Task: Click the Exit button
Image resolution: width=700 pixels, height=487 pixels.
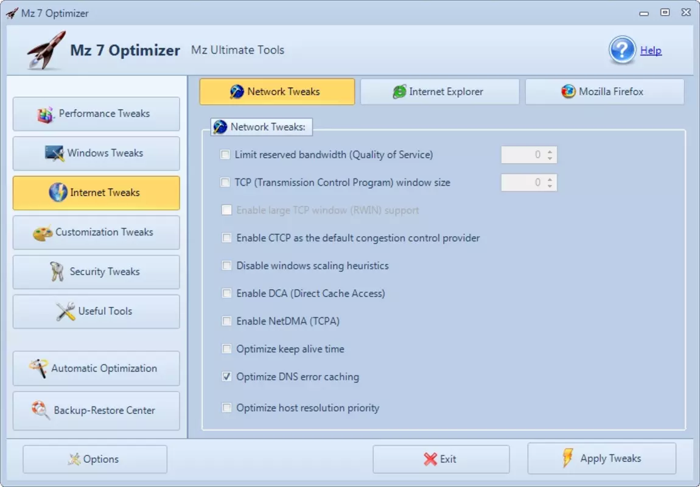Action: [441, 459]
